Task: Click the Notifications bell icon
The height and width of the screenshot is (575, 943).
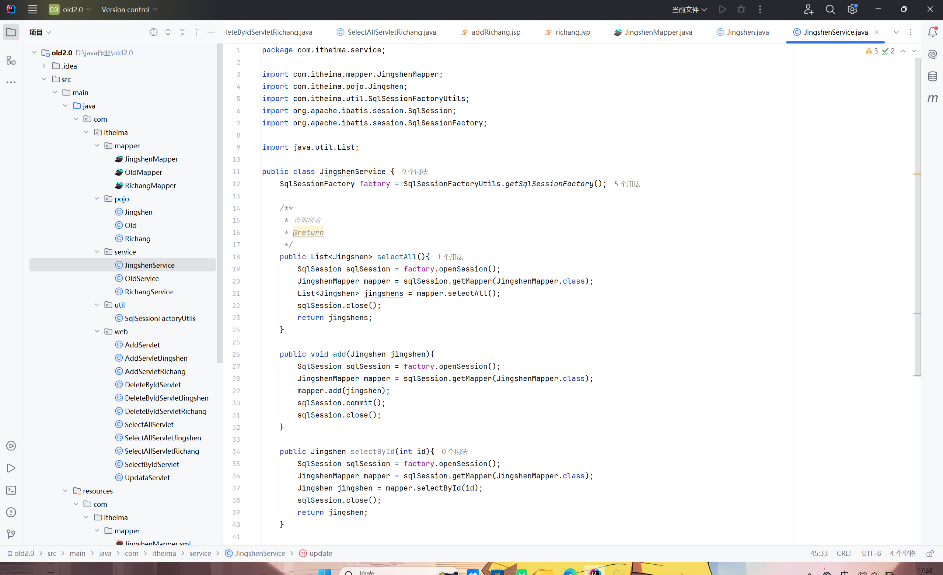Action: [x=932, y=32]
